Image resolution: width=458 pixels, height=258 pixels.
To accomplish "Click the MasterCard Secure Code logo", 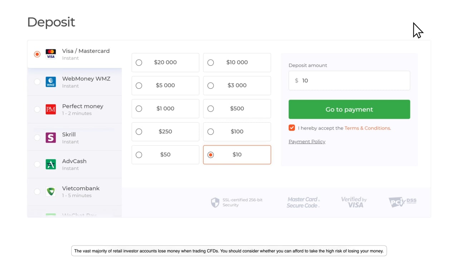I will click(x=303, y=202).
